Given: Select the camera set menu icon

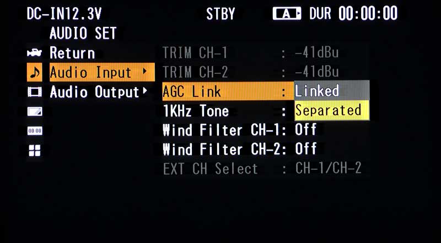Looking at the screenshot, I should pyautogui.click(x=34, y=53).
